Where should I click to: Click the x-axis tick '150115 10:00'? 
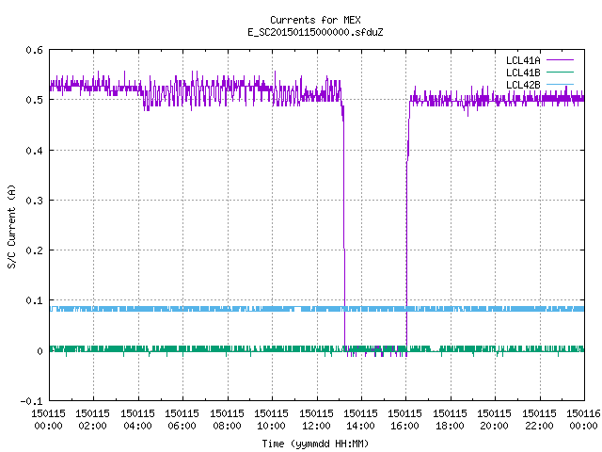pyautogui.click(x=271, y=419)
